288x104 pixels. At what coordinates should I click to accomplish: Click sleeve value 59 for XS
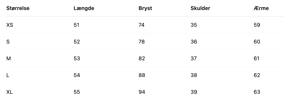click(x=257, y=25)
